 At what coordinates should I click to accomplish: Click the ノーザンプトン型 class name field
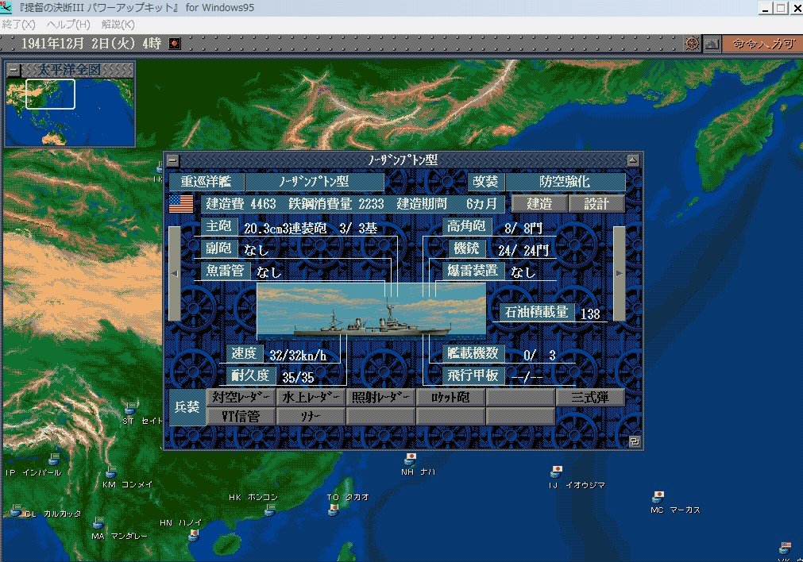pyautogui.click(x=315, y=182)
